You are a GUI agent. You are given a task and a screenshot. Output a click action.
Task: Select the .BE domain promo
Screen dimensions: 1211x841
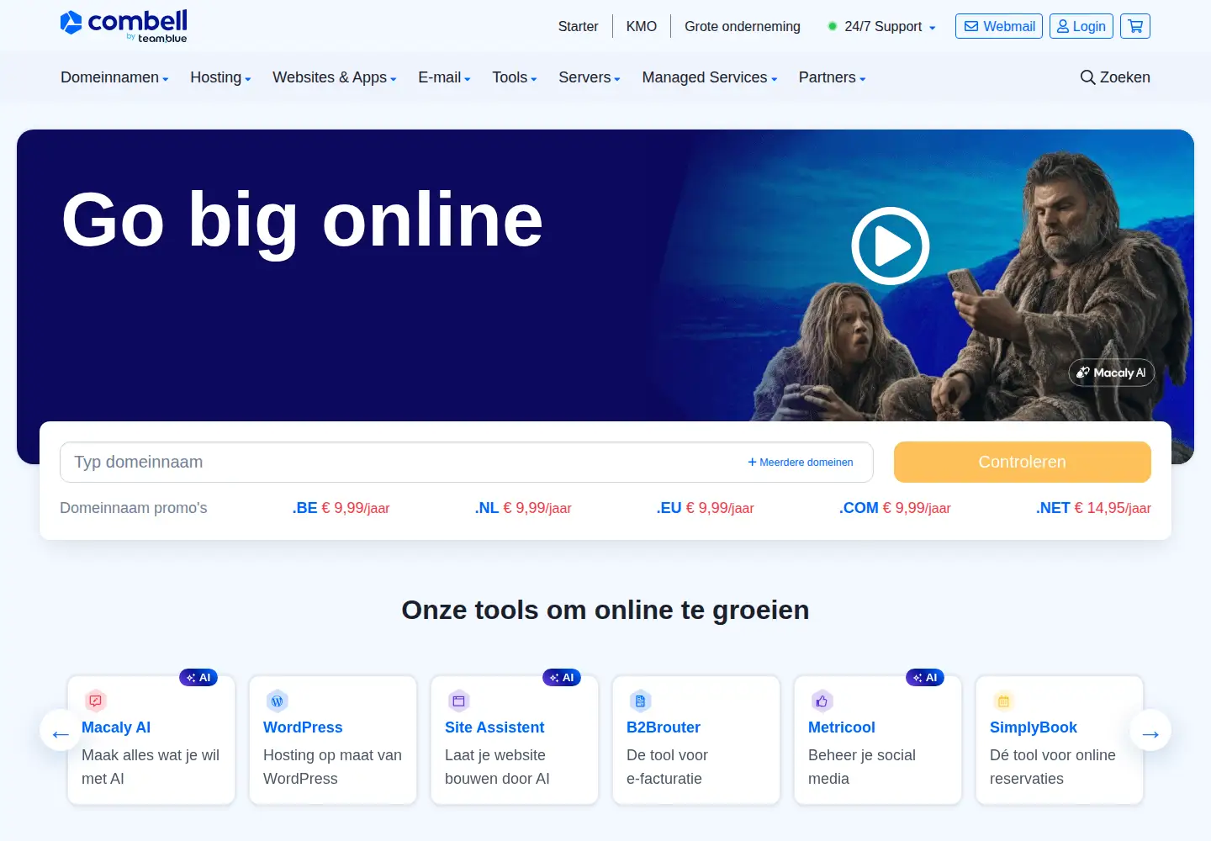[x=341, y=508]
